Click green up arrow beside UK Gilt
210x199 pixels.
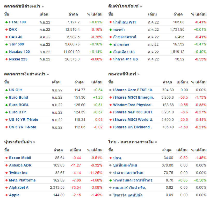[6, 90]
